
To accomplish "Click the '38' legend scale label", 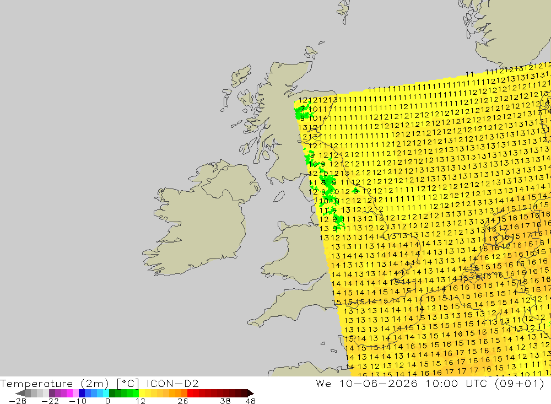I will pyautogui.click(x=225, y=401).
